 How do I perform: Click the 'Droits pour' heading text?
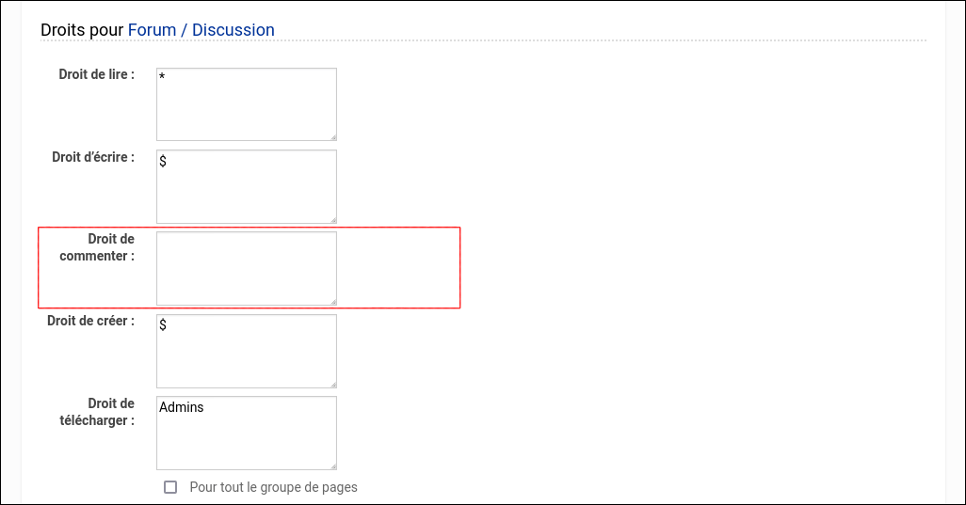pyautogui.click(x=82, y=30)
